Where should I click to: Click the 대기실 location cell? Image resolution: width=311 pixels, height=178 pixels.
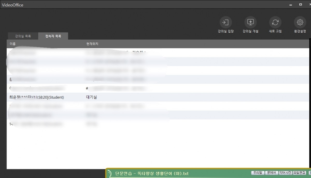pos(91,97)
